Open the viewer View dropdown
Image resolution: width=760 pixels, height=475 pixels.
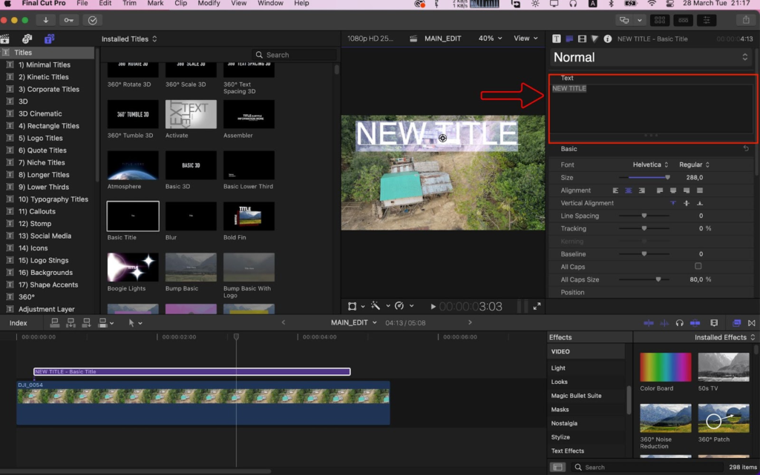[526, 39]
